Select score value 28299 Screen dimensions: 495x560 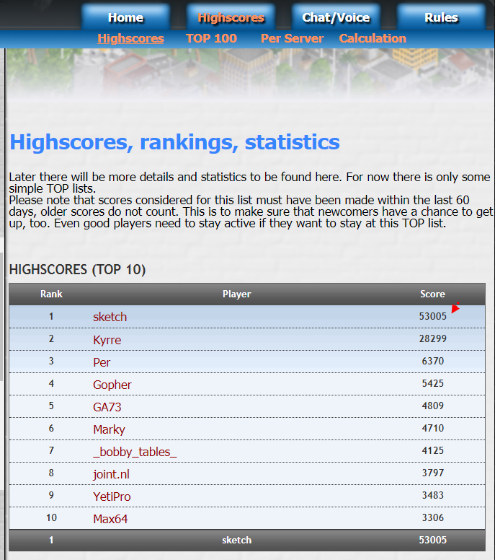click(432, 338)
